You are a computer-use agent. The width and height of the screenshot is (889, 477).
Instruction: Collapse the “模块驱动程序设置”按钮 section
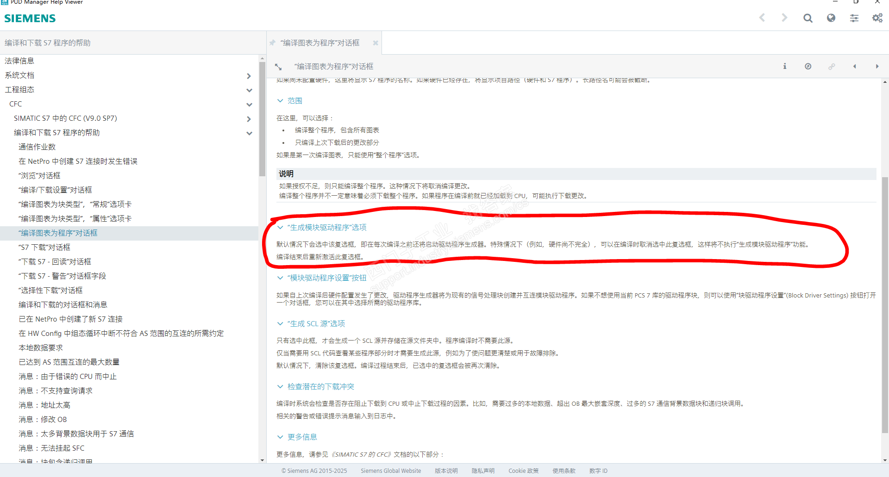click(280, 278)
